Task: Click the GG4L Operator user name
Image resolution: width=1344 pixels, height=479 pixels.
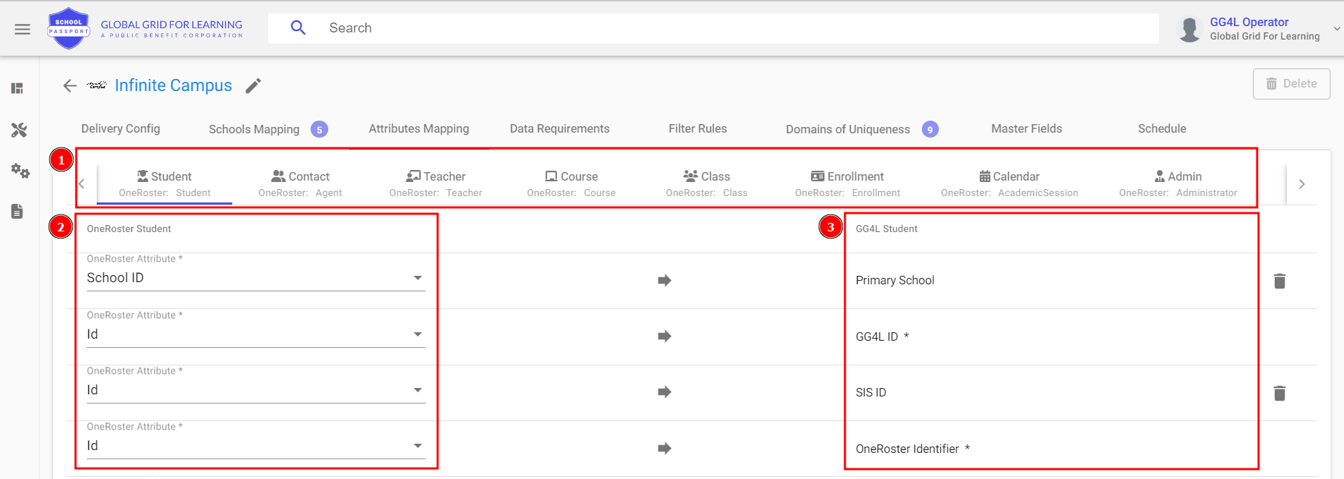Action: 1249,22
